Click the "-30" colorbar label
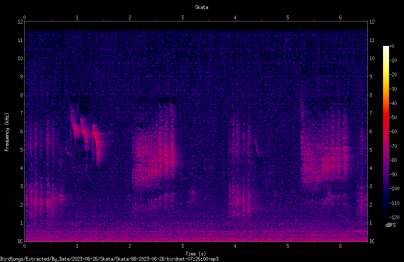404x262 pixels. coord(393,89)
